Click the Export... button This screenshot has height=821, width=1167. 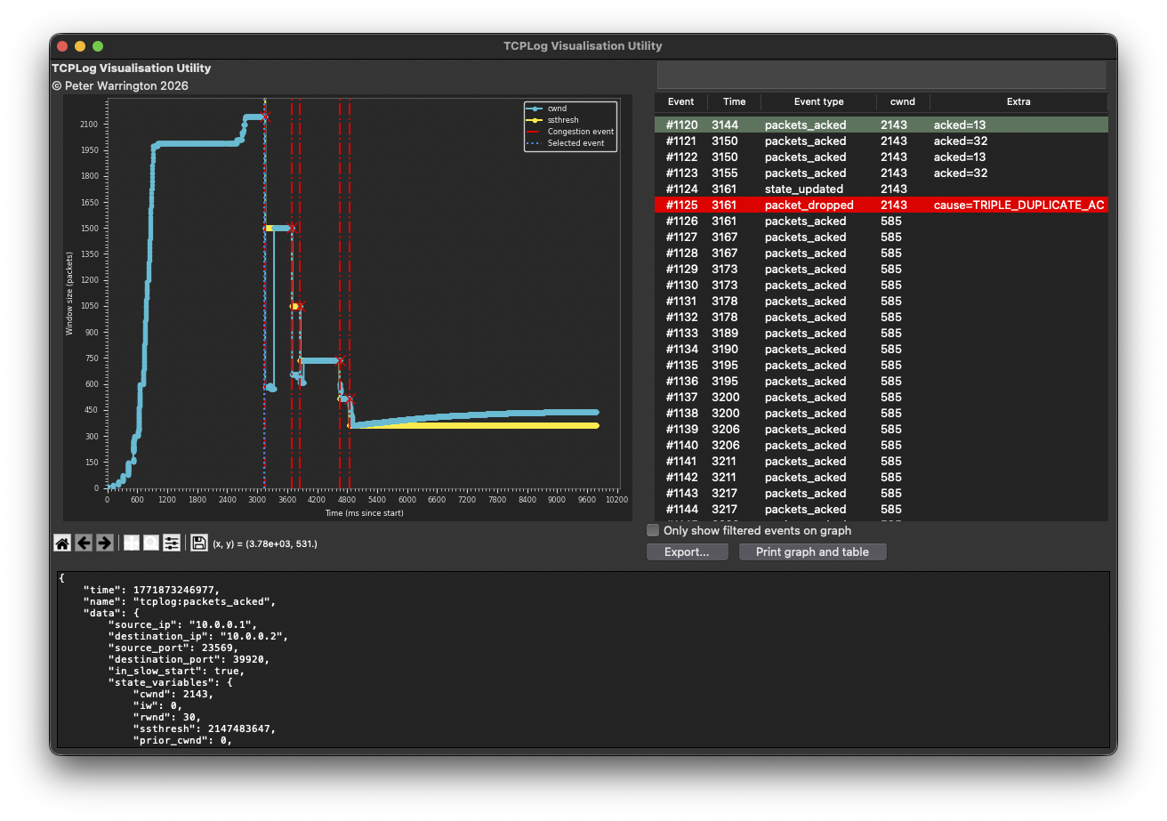pyautogui.click(x=687, y=552)
